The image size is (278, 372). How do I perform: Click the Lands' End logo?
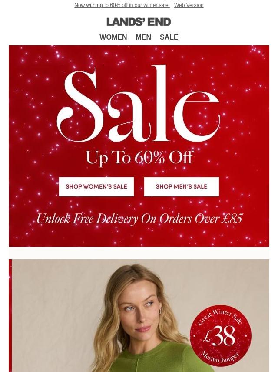139,22
